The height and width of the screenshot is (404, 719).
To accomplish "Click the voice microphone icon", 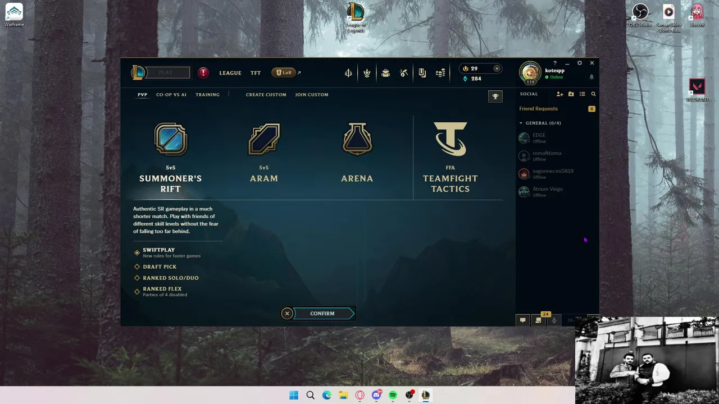I will 554,320.
